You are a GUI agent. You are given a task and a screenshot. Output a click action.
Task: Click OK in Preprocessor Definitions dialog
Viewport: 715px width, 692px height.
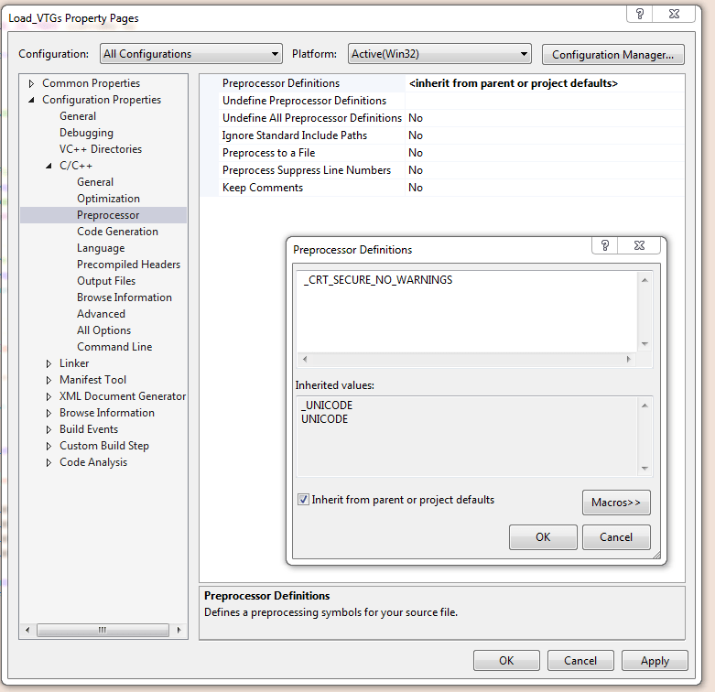(543, 537)
